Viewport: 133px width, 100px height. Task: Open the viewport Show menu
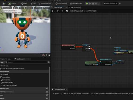(x=22, y=8)
